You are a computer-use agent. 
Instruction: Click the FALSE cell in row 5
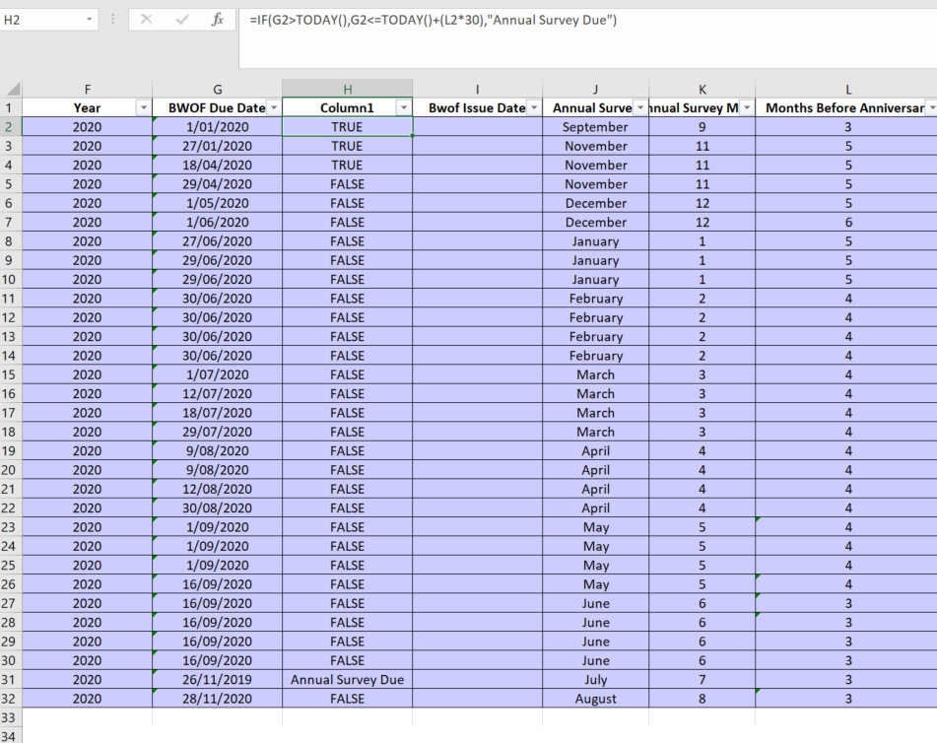point(347,184)
